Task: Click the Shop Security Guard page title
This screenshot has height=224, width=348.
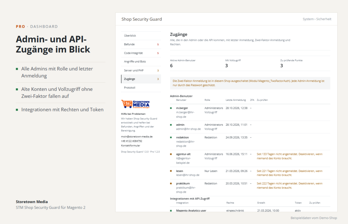Action: (x=142, y=19)
